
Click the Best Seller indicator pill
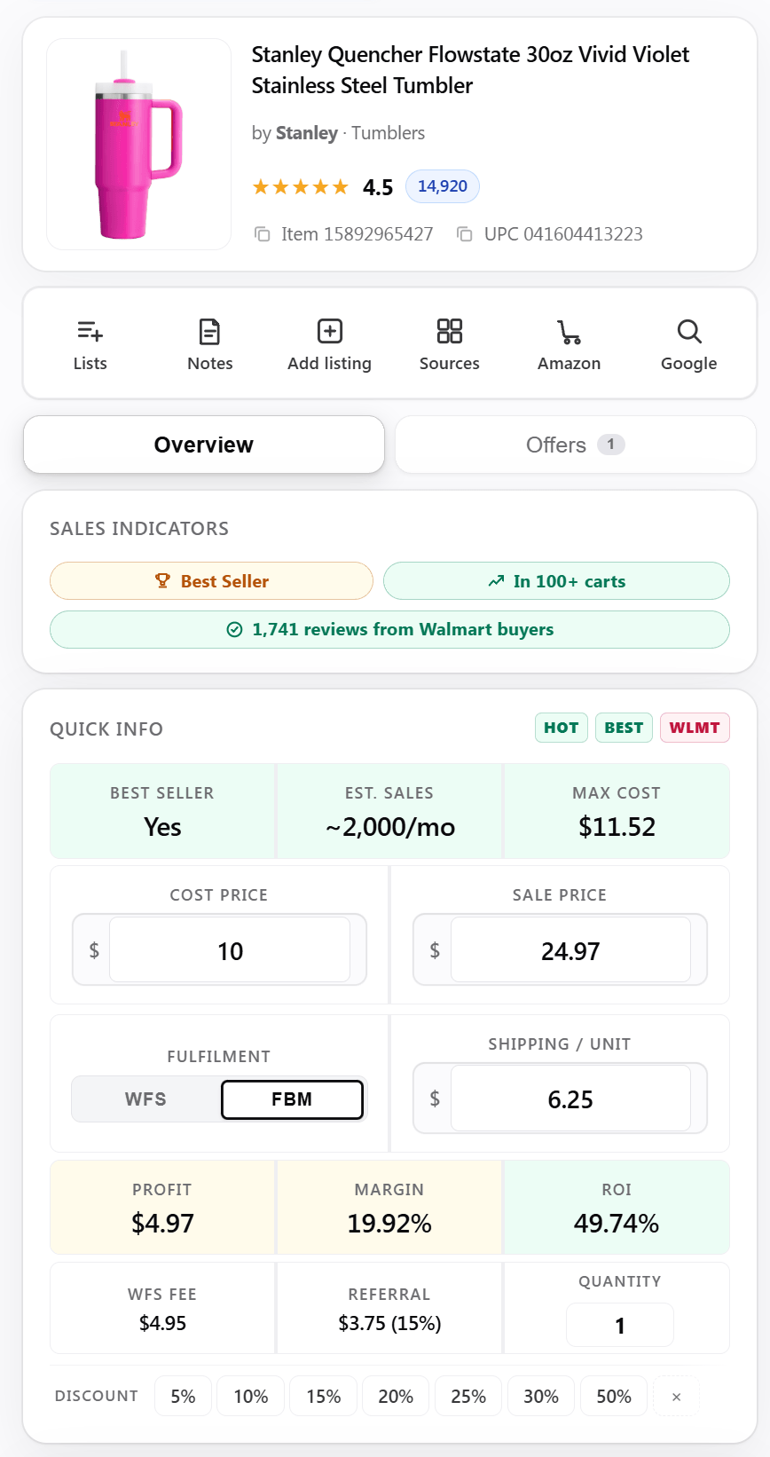(211, 581)
